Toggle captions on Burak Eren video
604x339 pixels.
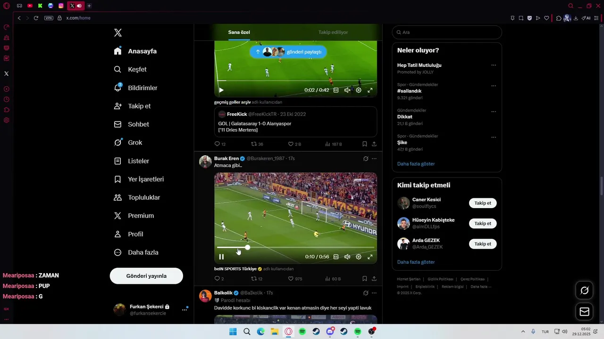336,257
